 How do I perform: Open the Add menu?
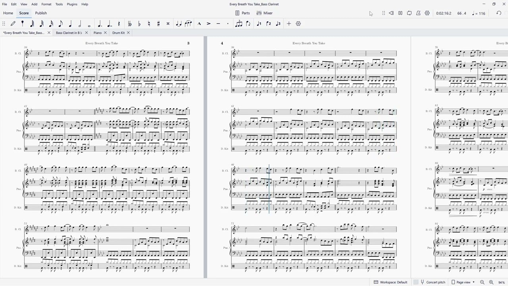tap(35, 4)
